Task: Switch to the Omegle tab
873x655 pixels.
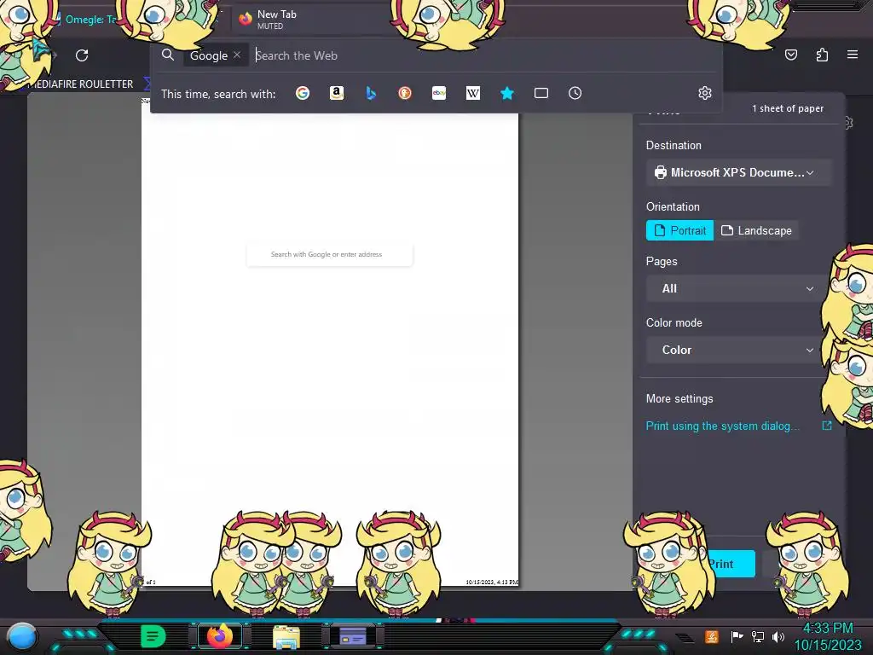Action: pyautogui.click(x=92, y=20)
